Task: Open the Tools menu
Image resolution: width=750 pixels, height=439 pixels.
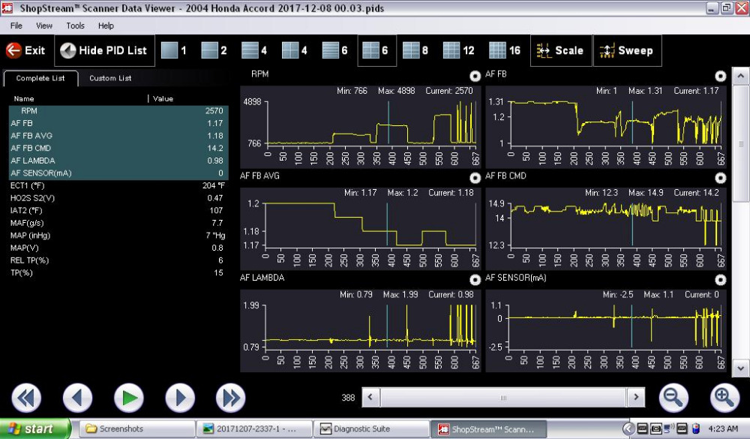Action: pos(75,26)
